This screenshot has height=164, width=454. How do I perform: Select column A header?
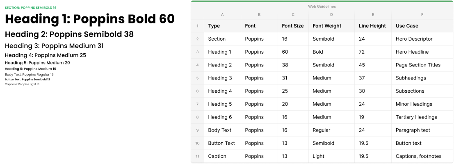click(x=222, y=15)
